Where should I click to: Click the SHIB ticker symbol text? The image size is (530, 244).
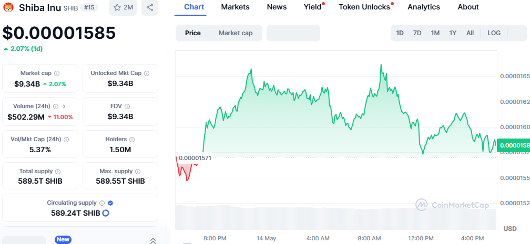(x=70, y=8)
